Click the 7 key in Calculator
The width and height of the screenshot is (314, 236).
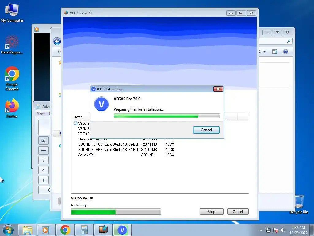(x=44, y=160)
